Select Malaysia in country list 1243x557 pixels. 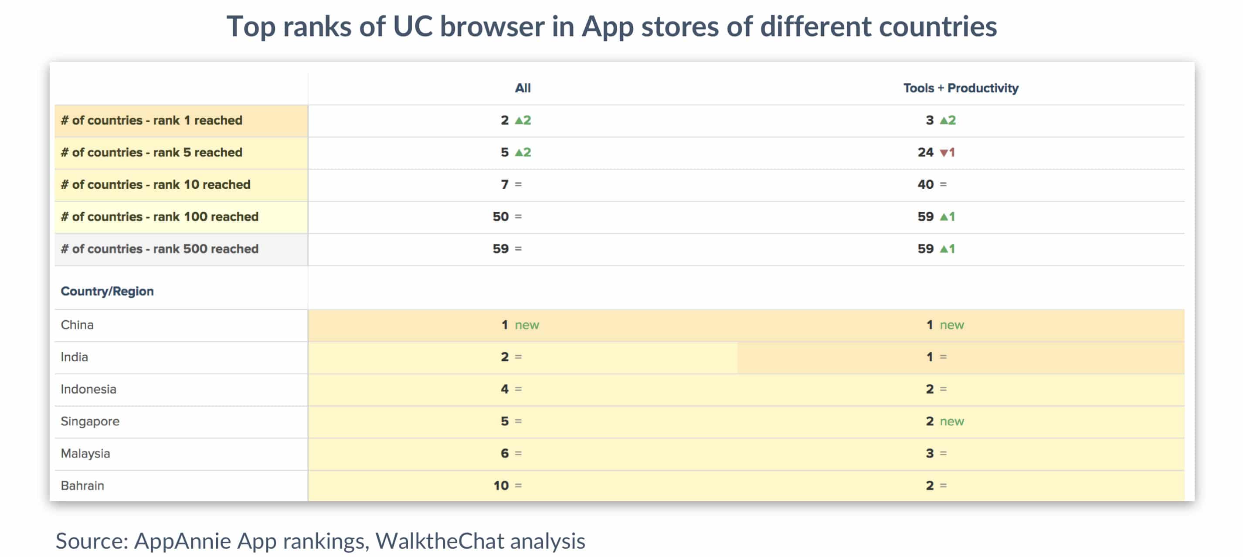(85, 454)
